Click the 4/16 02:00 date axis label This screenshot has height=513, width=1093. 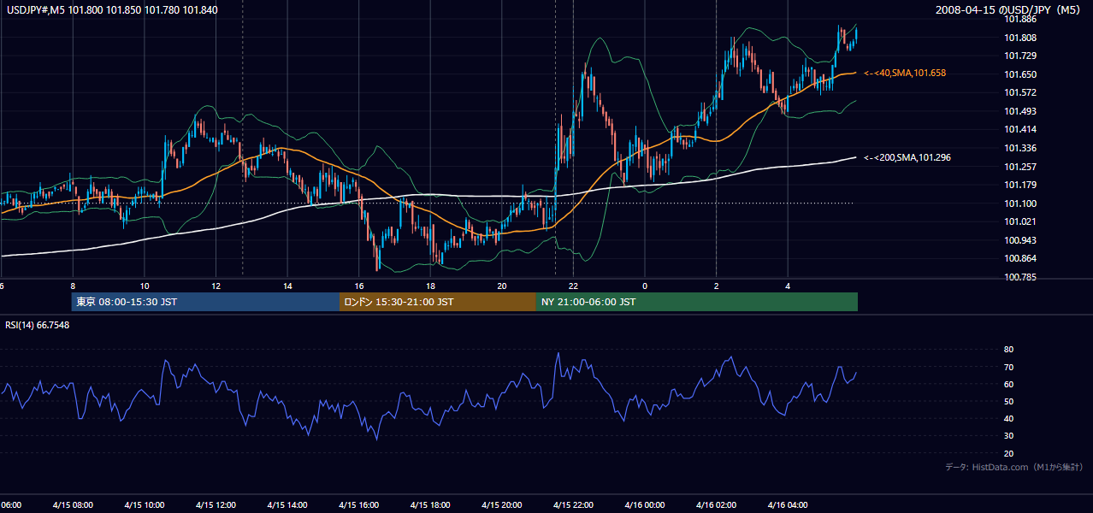click(x=716, y=504)
